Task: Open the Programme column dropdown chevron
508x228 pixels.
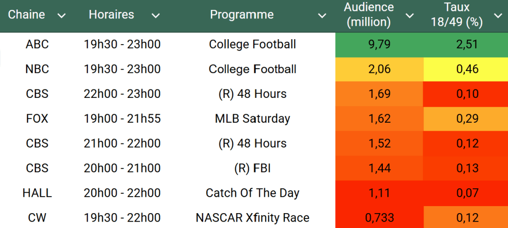Action: (322, 16)
